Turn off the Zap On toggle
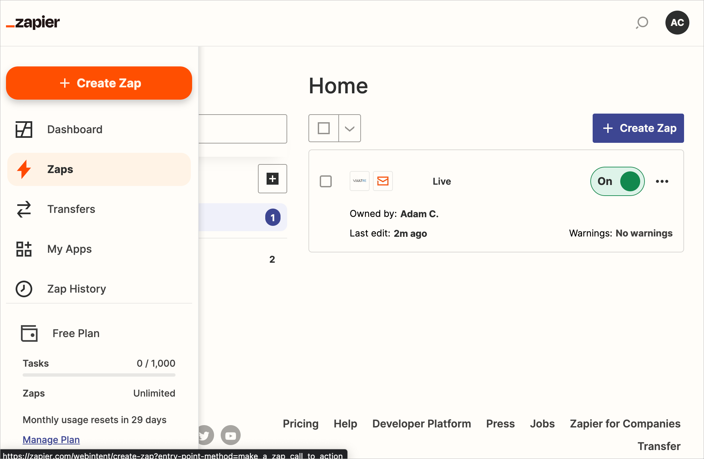 618,181
